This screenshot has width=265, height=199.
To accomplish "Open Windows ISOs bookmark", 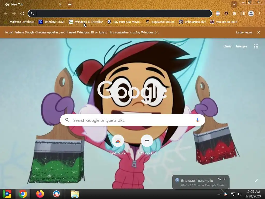I will [51, 22].
